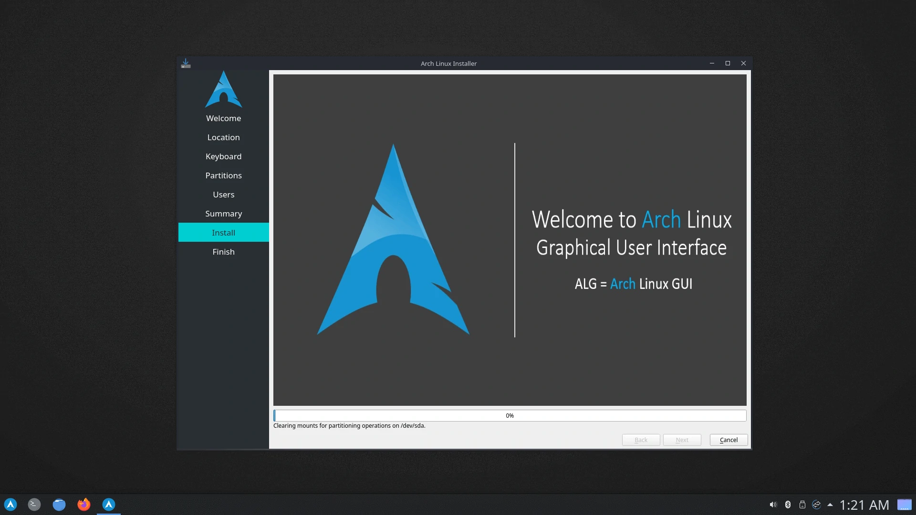Select the Summary step in sidebar
This screenshot has width=916, height=515.
pyautogui.click(x=223, y=214)
